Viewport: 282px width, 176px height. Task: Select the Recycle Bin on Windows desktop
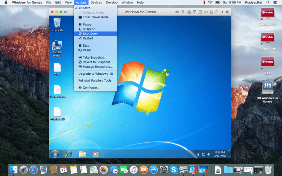(x=57, y=25)
